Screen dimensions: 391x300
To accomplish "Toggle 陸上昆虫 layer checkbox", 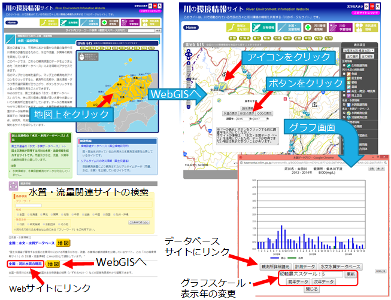I will (x=344, y=96).
